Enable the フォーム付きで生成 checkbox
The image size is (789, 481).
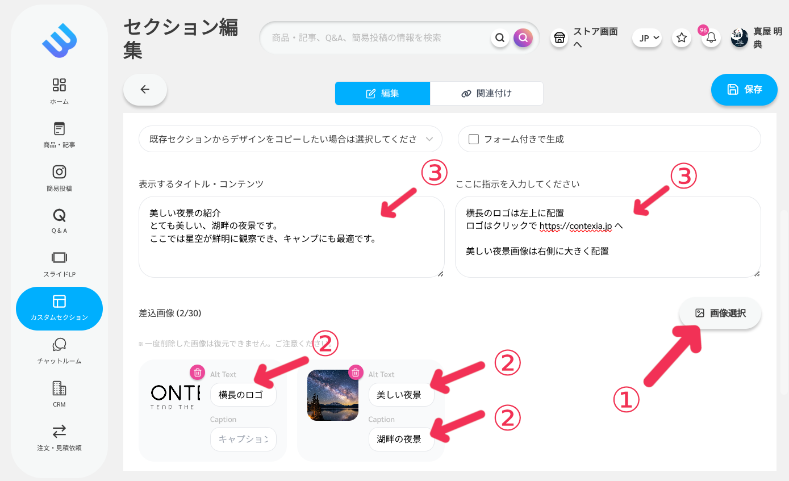pos(474,139)
